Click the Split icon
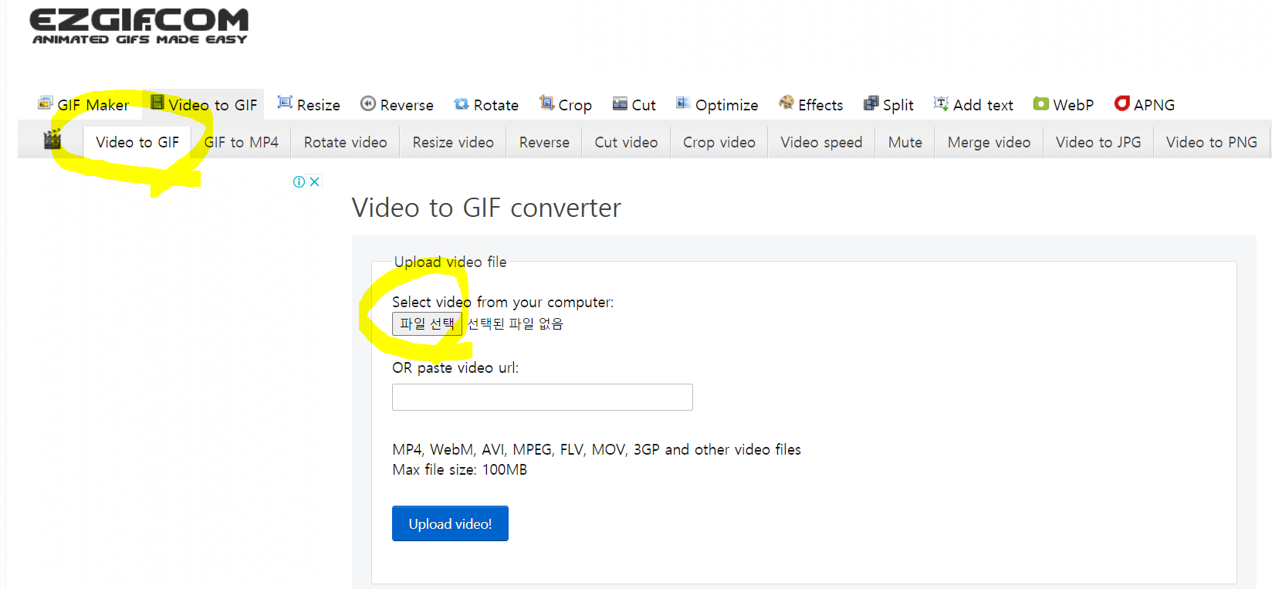Screen dimensions: 1282x589 point(871,103)
